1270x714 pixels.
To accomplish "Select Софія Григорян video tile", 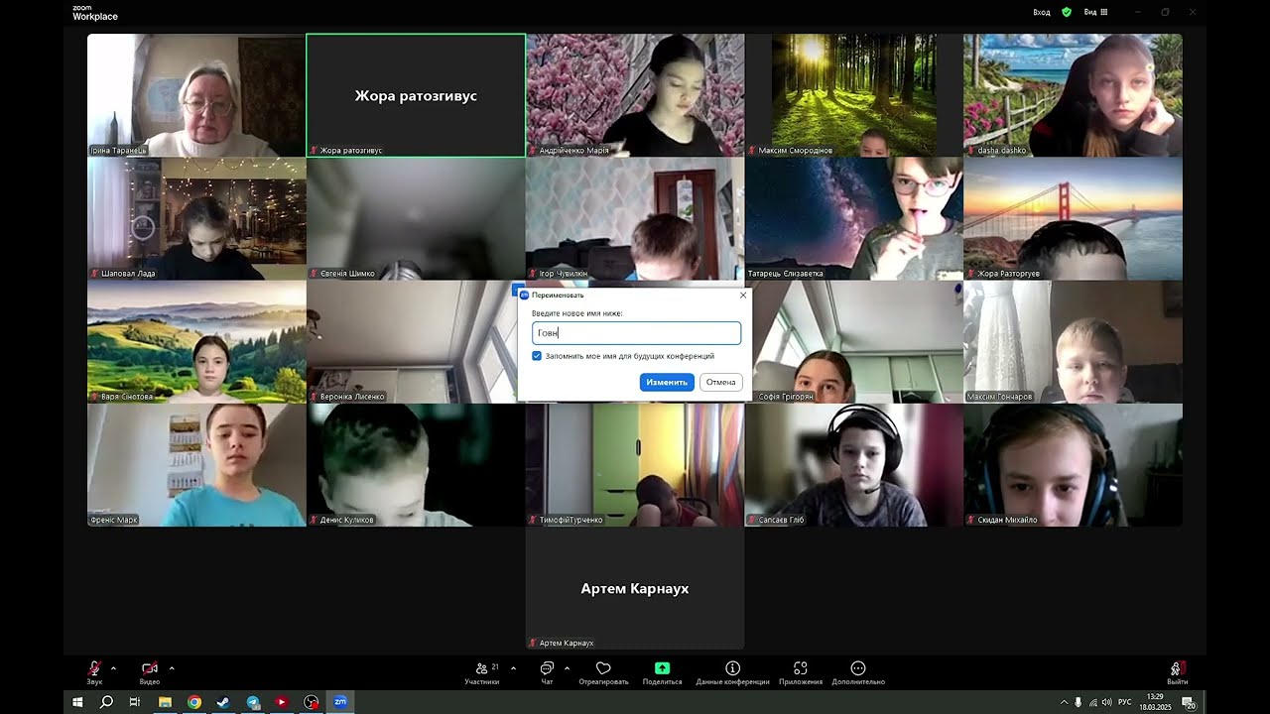I will 856,341.
